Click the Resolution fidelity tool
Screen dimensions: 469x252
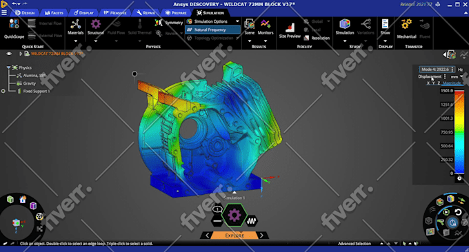pyautogui.click(x=317, y=38)
